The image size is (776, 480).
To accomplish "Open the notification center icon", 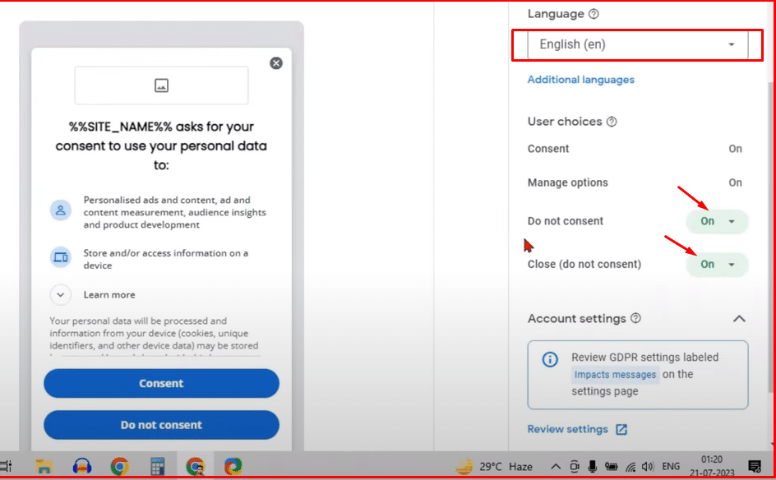I will pos(755,466).
